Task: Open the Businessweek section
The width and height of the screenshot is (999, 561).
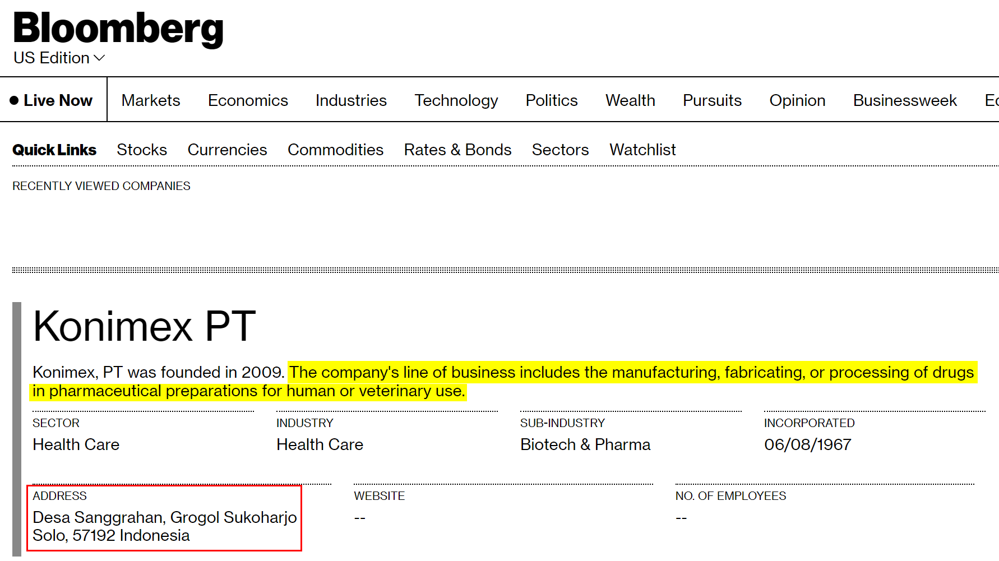Action: (x=905, y=100)
